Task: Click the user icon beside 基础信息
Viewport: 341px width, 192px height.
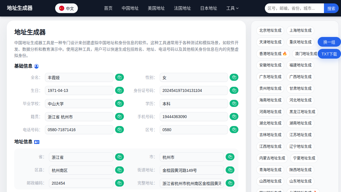Action: click(x=36, y=66)
